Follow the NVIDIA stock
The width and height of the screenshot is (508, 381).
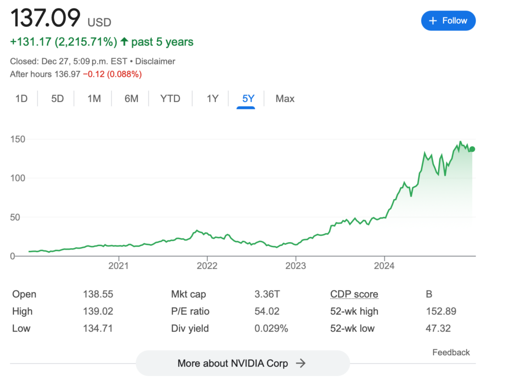click(x=448, y=21)
